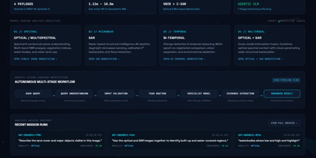The image size is (316, 158).
Task: Click 'waterbodies where low and high' query
Action: pos(269,140)
